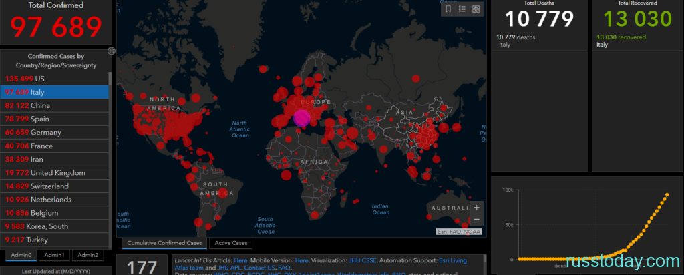This screenshot has width=684, height=275.
Task: Zoom out with the map minus button
Action: click(476, 219)
